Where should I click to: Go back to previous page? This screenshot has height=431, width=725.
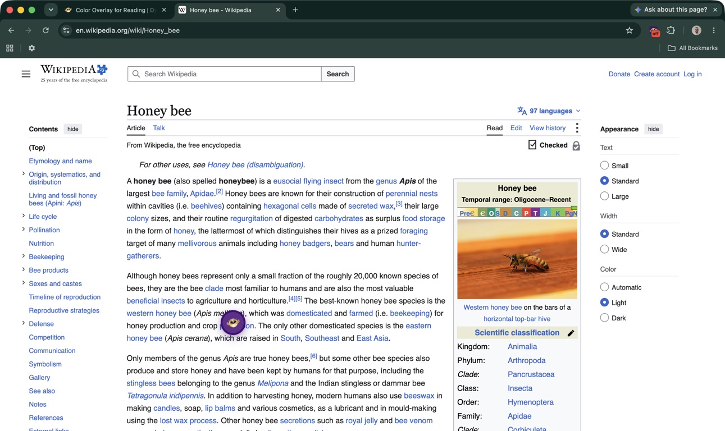11,30
